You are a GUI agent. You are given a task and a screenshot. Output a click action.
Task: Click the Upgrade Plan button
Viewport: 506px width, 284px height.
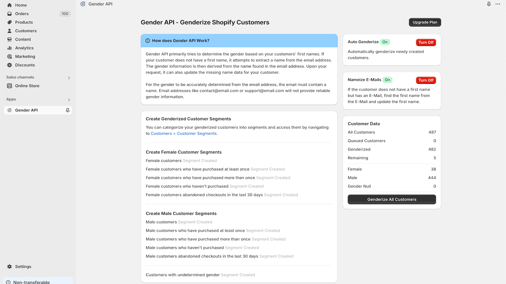pos(425,22)
